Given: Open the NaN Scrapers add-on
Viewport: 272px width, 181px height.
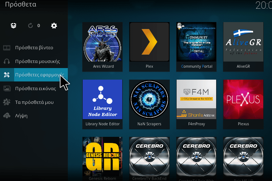Looking at the screenshot, I should click(x=149, y=104).
